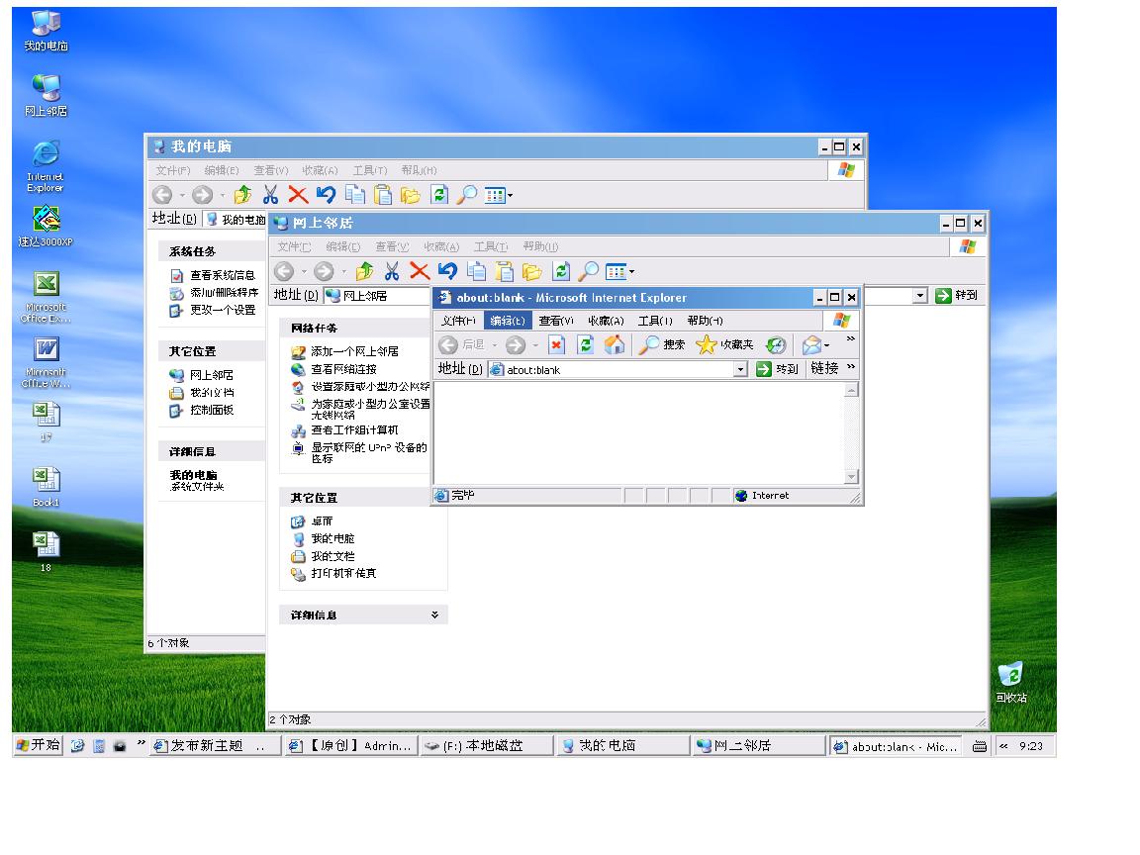Click Undo icon in 网上邻居 window toolbar

click(x=447, y=271)
